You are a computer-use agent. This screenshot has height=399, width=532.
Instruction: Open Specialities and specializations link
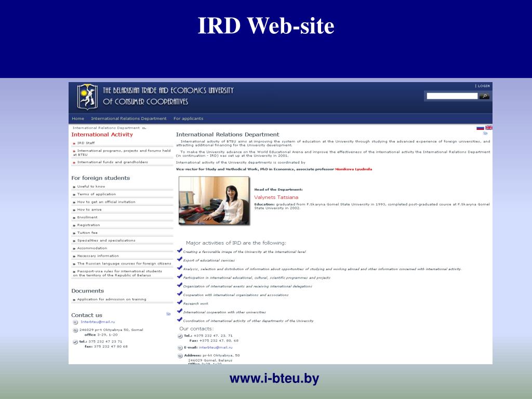point(106,240)
